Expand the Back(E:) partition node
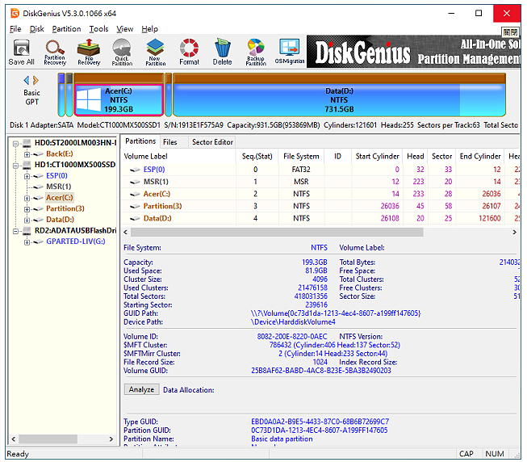 coord(27,154)
